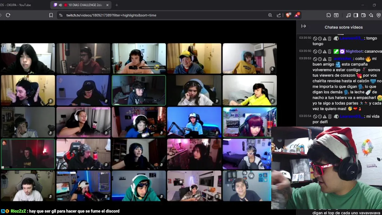Image resolution: width=382 pixels, height=215 pixels.
Task: Timeout Nightbot with the clock icon
Action: [x=320, y=52]
